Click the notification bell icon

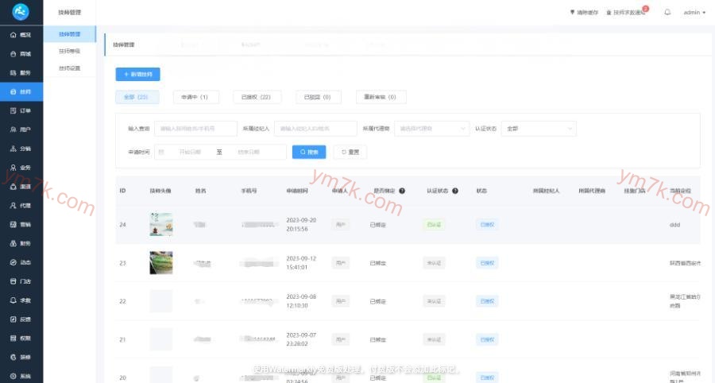[x=667, y=13]
